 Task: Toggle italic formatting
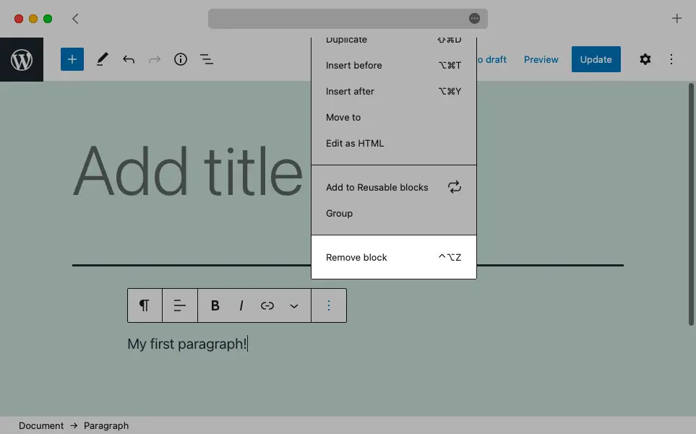(241, 305)
